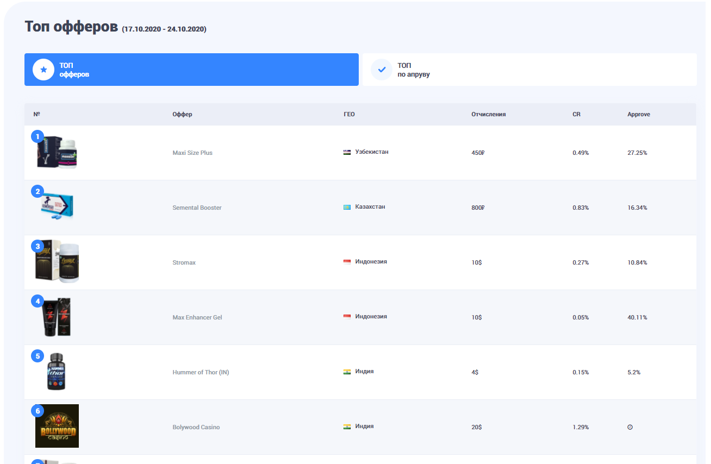This screenshot has height=464, width=711.
Task: Click the 800₽ payout value
Action: click(x=478, y=208)
